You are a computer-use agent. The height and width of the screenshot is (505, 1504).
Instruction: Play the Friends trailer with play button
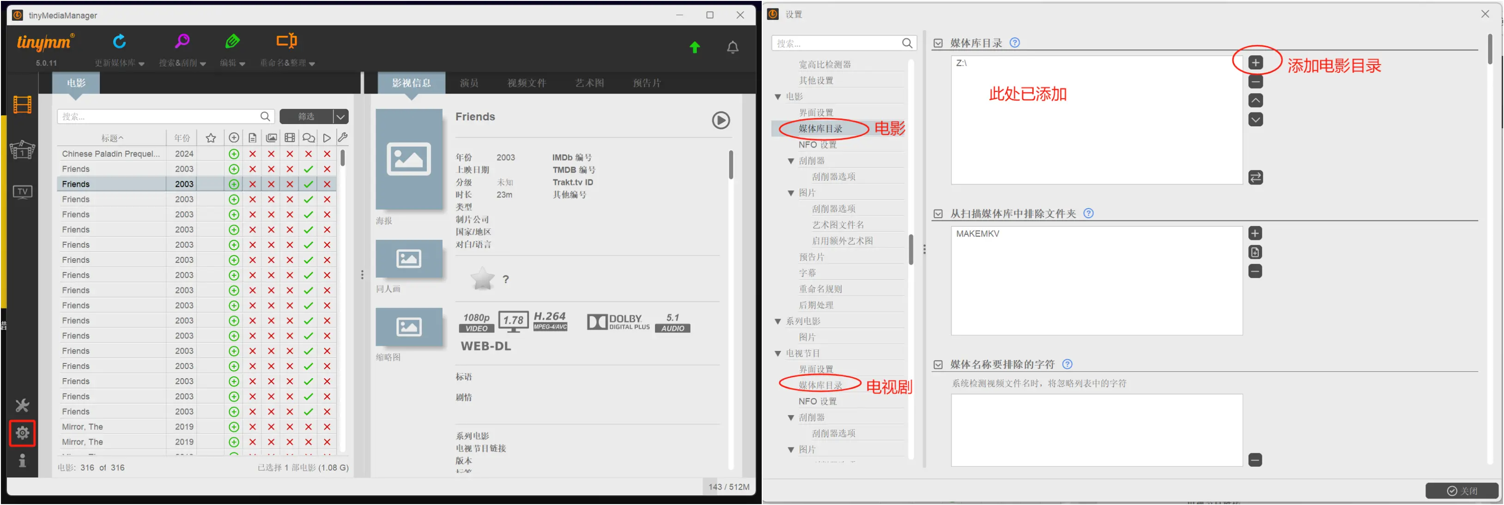721,121
